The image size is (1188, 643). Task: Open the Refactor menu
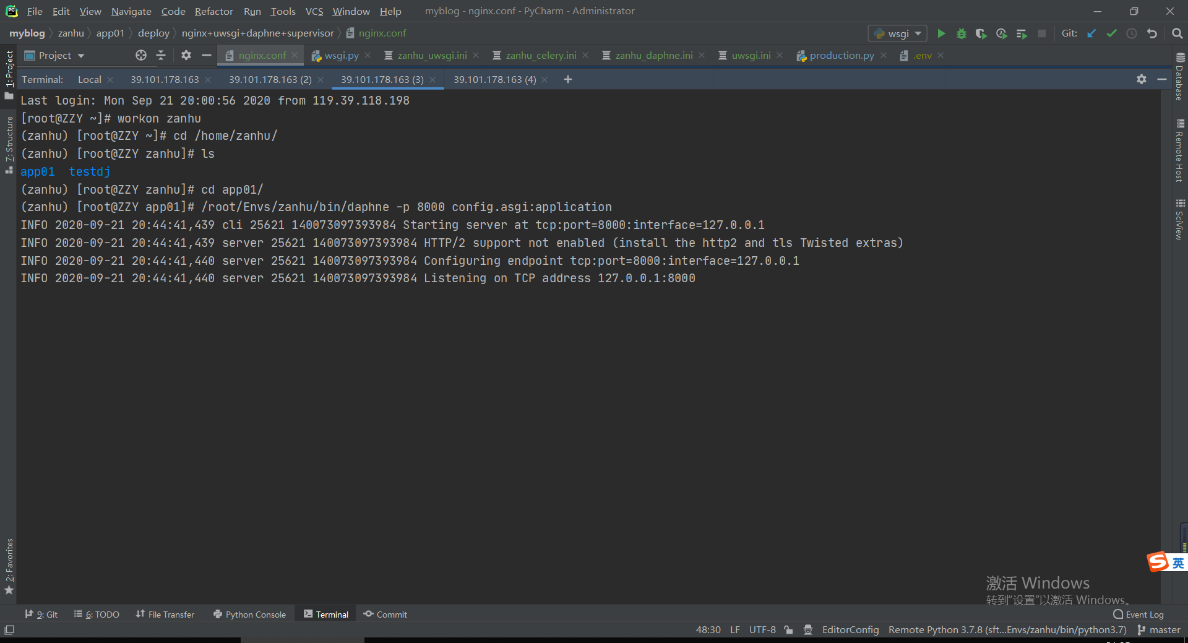(214, 11)
